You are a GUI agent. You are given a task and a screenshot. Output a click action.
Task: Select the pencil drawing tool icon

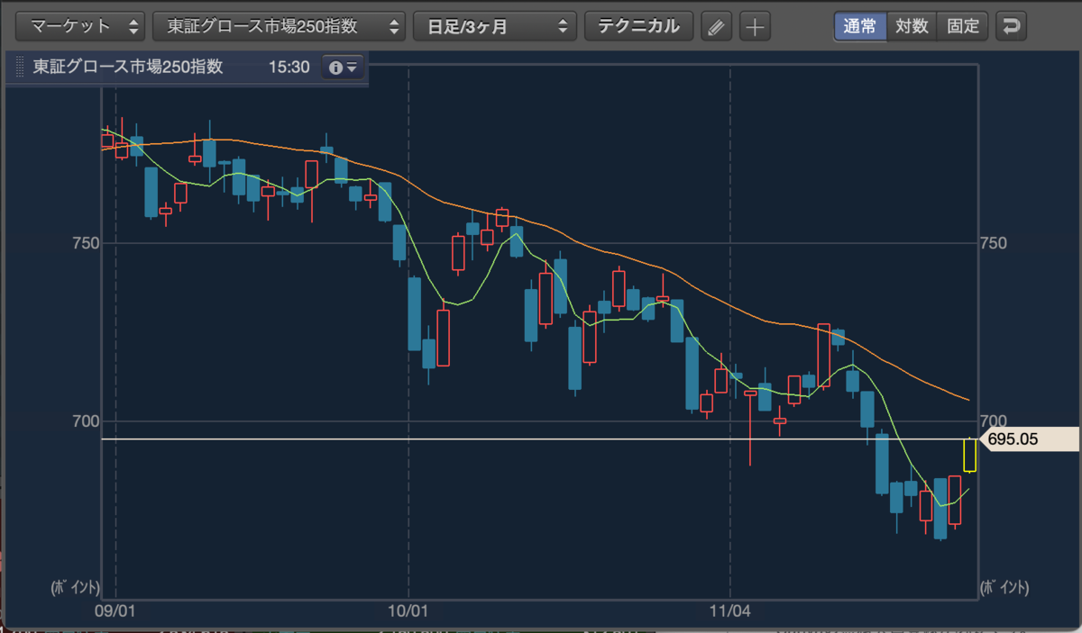coord(717,27)
